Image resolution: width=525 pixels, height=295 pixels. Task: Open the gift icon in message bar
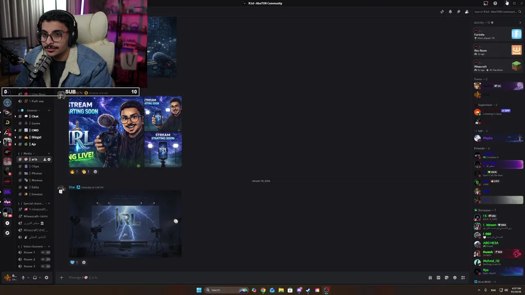coord(430,277)
